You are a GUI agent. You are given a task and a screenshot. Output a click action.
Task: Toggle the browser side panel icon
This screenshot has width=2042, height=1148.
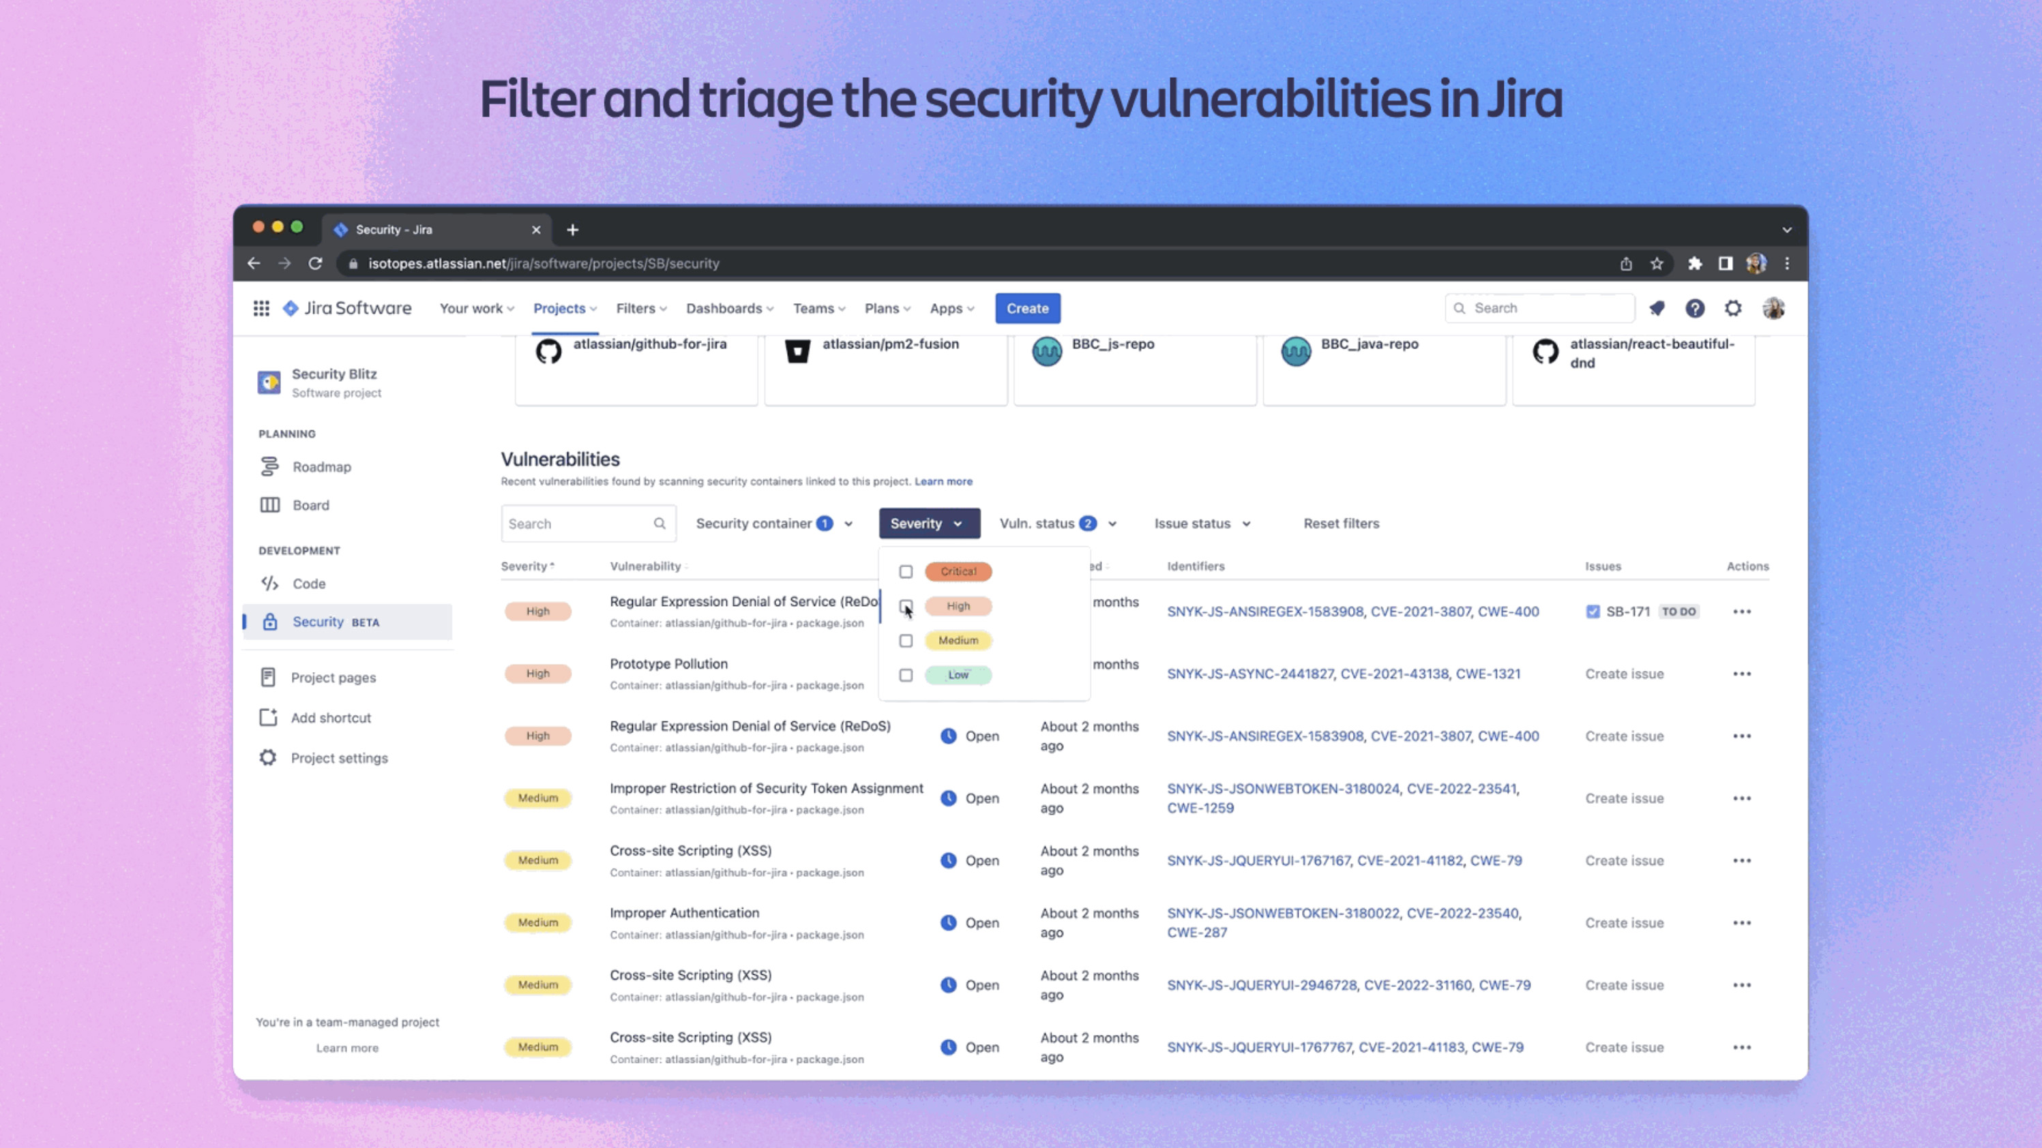(1725, 264)
